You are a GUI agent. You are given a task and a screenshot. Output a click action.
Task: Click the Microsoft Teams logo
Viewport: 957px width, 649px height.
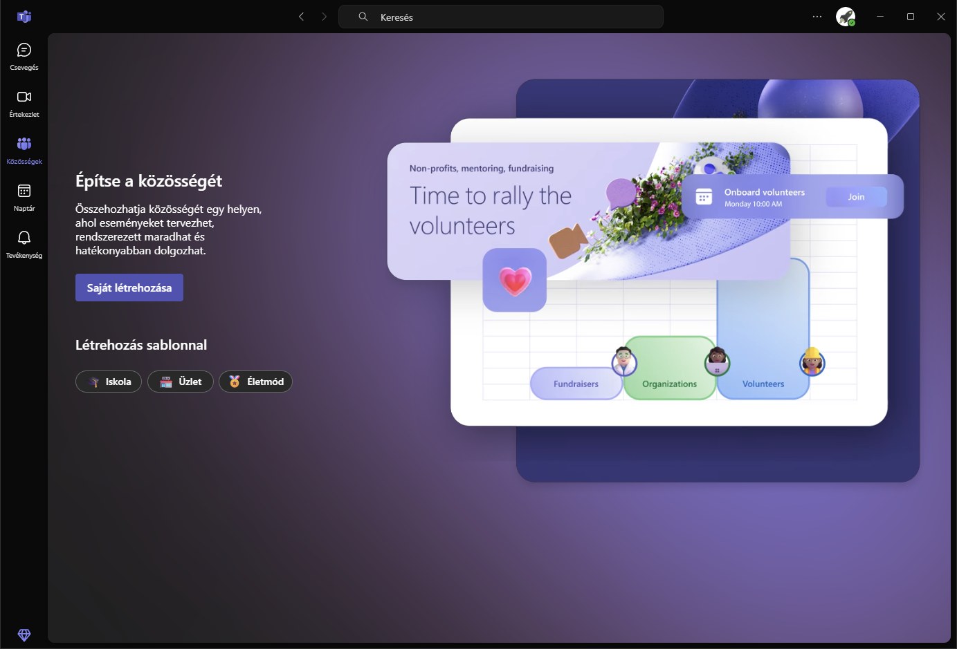point(24,16)
